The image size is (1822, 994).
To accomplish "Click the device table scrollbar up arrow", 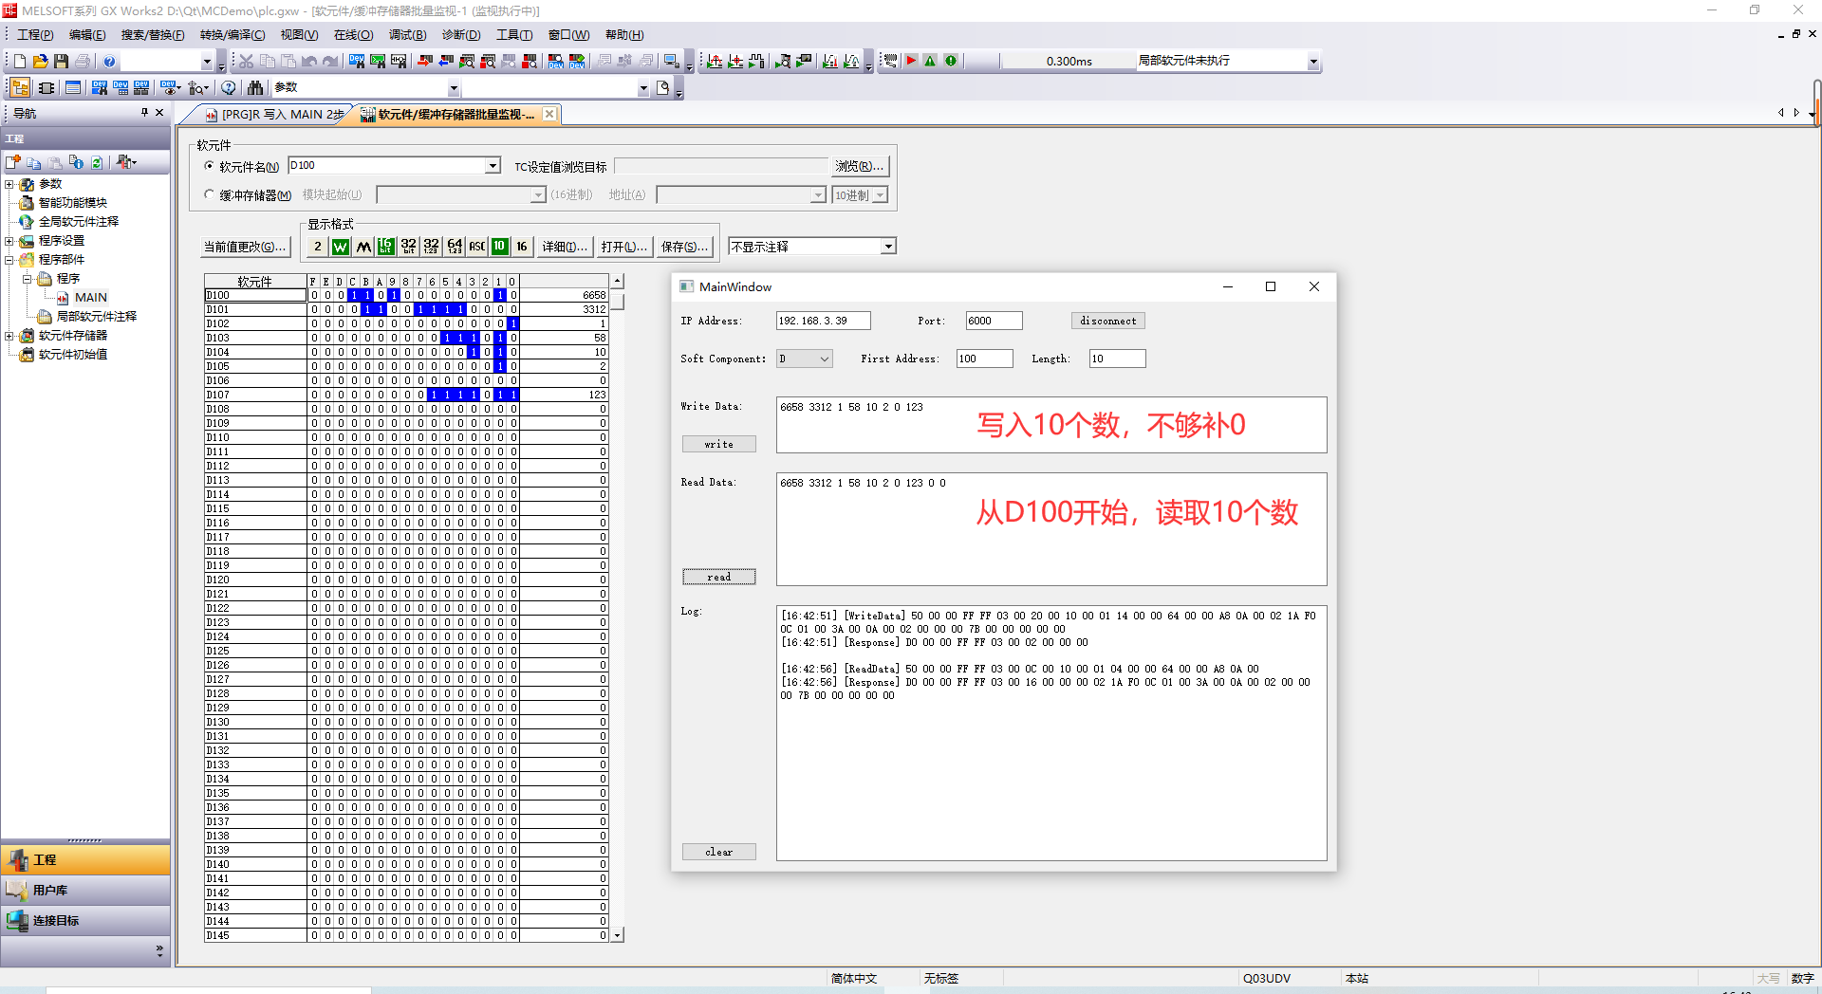I will pyautogui.click(x=617, y=282).
